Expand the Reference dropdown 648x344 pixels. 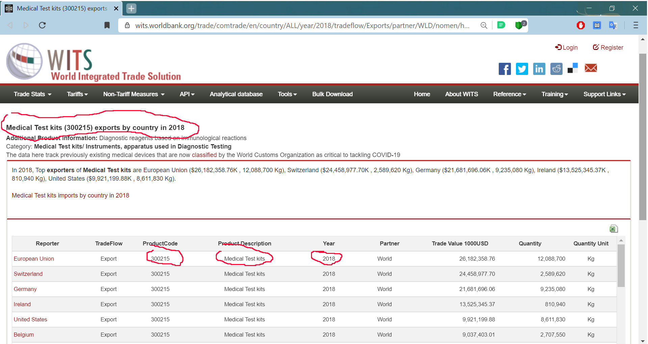pos(510,94)
